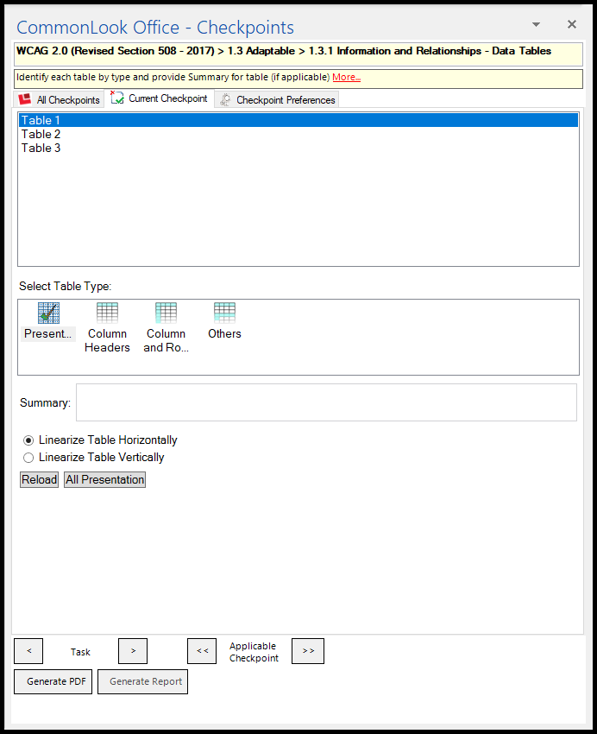This screenshot has height=734, width=597.
Task: Open the More... help link
Action: pos(347,77)
